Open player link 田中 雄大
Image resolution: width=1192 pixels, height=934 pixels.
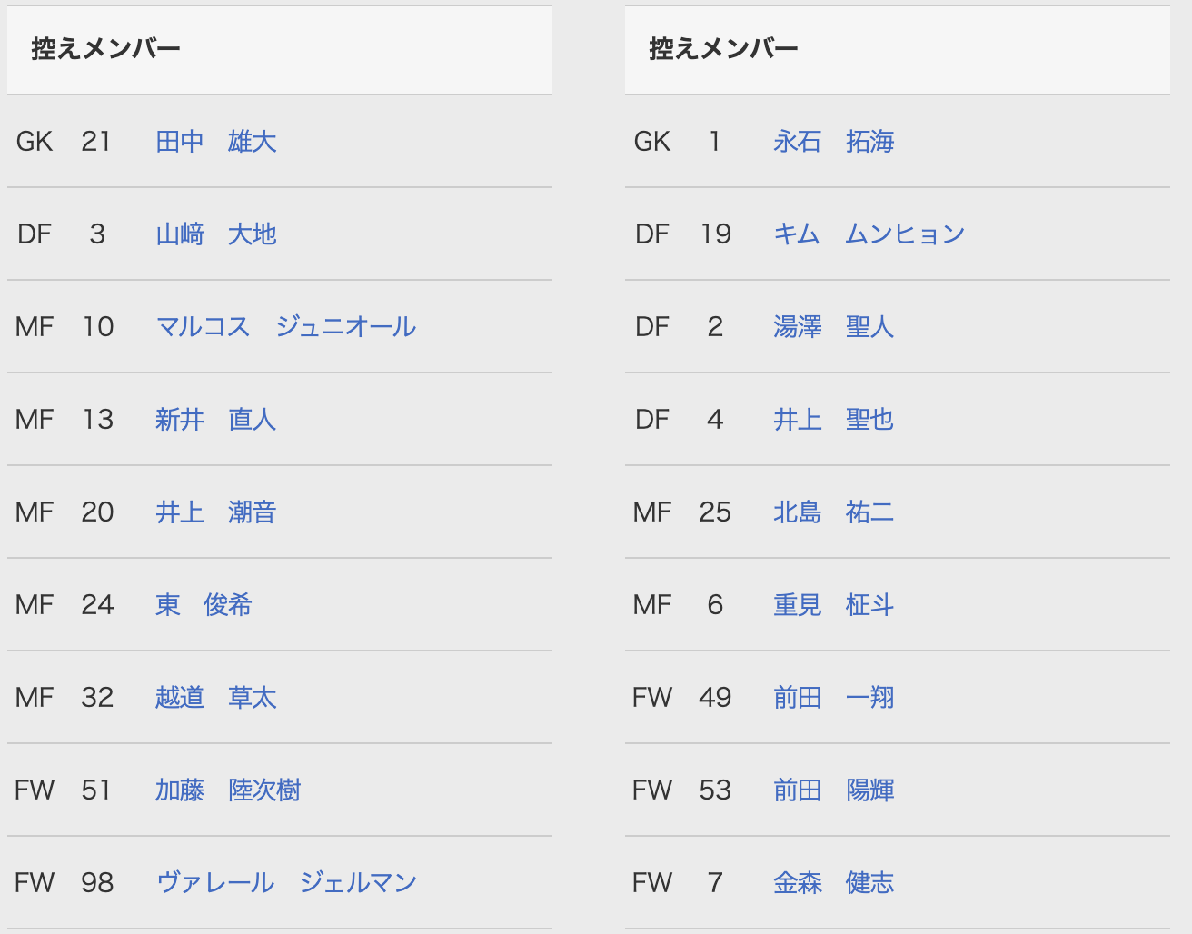(x=216, y=142)
